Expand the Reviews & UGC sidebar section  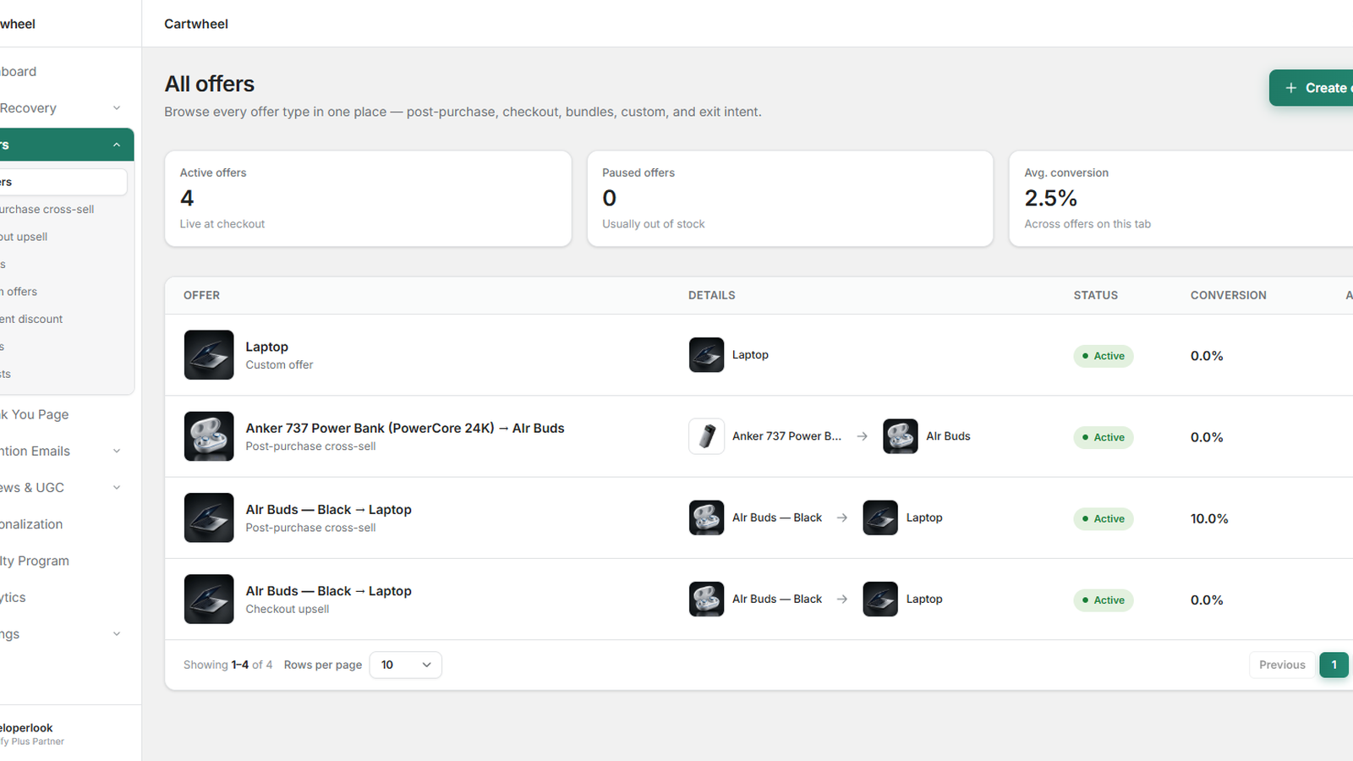pyautogui.click(x=117, y=488)
